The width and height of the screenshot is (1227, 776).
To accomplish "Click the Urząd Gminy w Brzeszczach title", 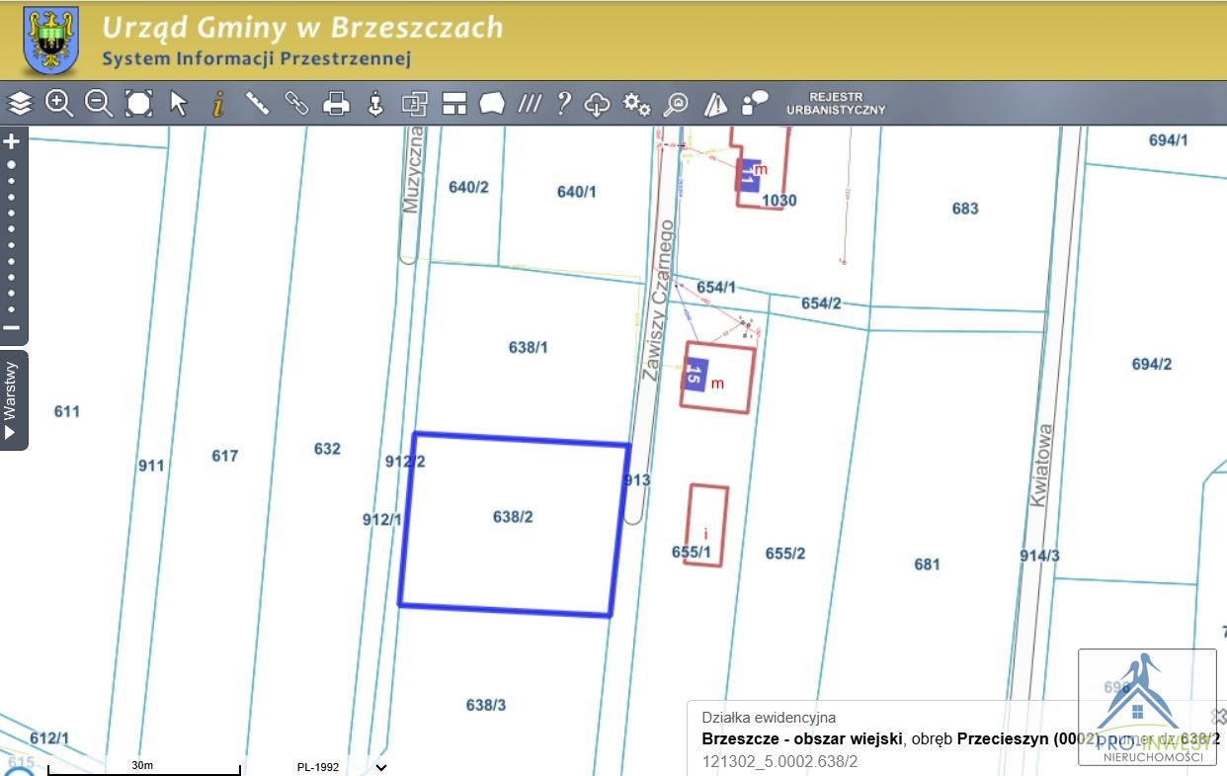I will pyautogui.click(x=302, y=27).
